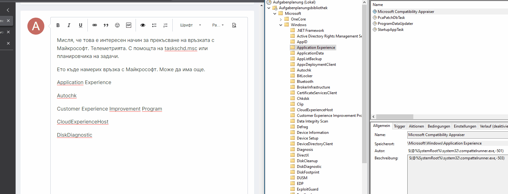Screen dimensions: 508x194
Task: Click the DUSM folder icon
Action: coord(293,178)
